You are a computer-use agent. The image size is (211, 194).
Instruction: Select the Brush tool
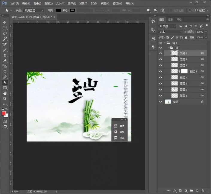point(5,50)
